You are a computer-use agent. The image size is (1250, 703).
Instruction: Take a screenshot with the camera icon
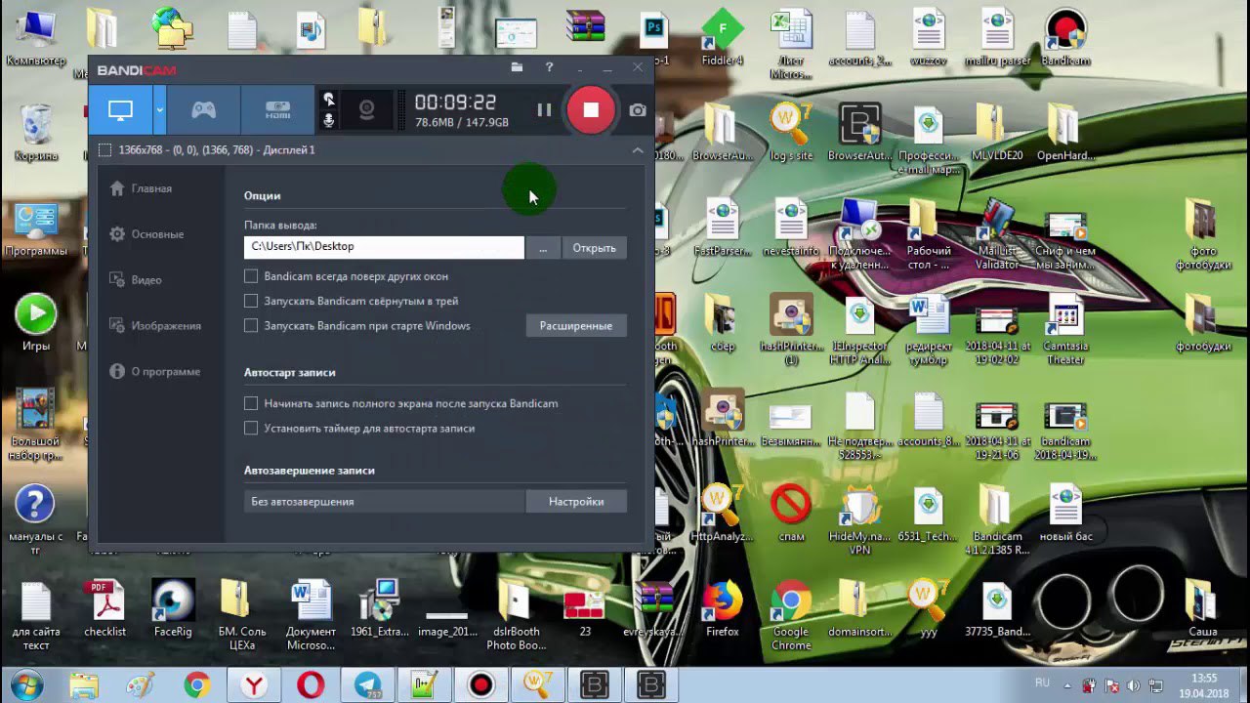[638, 110]
